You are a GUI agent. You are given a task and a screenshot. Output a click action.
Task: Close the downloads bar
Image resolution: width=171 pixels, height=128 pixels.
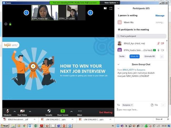168,119
